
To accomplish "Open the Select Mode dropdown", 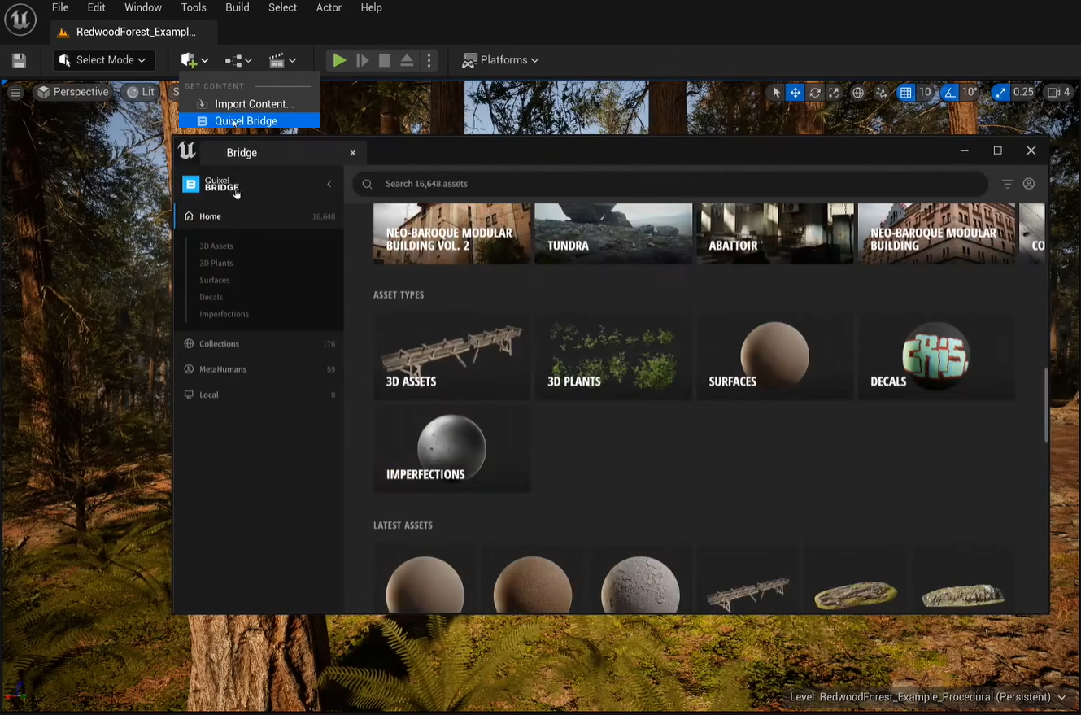I will pyautogui.click(x=103, y=60).
